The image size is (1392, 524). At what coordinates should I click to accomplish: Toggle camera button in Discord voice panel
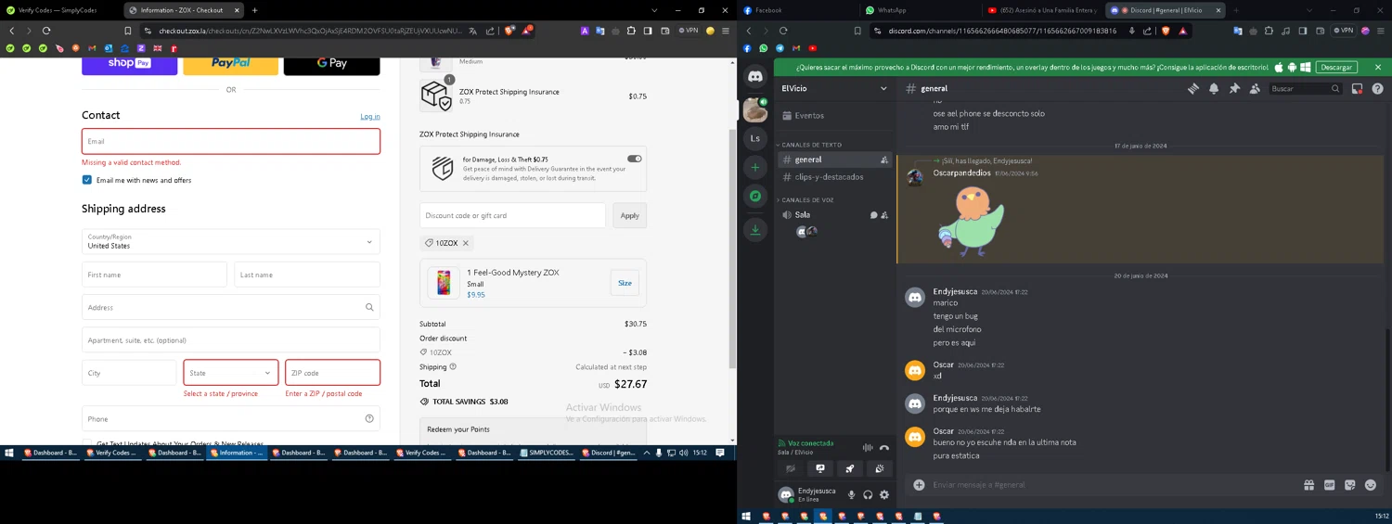coord(791,468)
